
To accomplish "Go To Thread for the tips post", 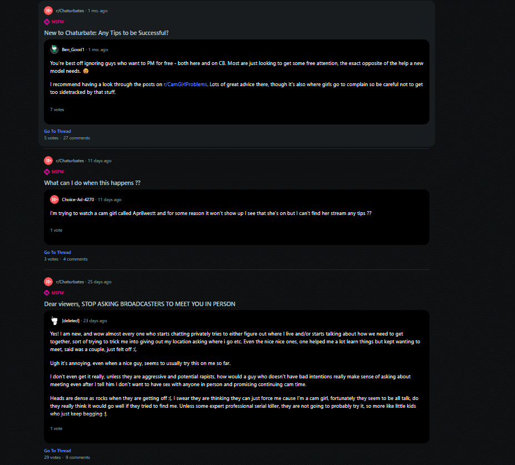I will [58, 131].
